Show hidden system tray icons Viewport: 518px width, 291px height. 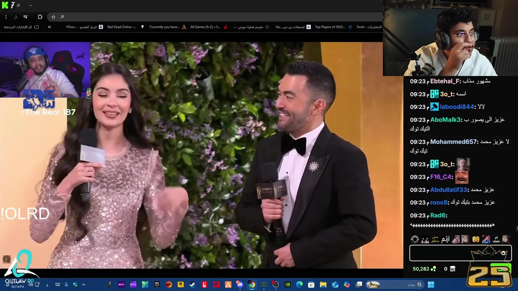click(x=83, y=285)
